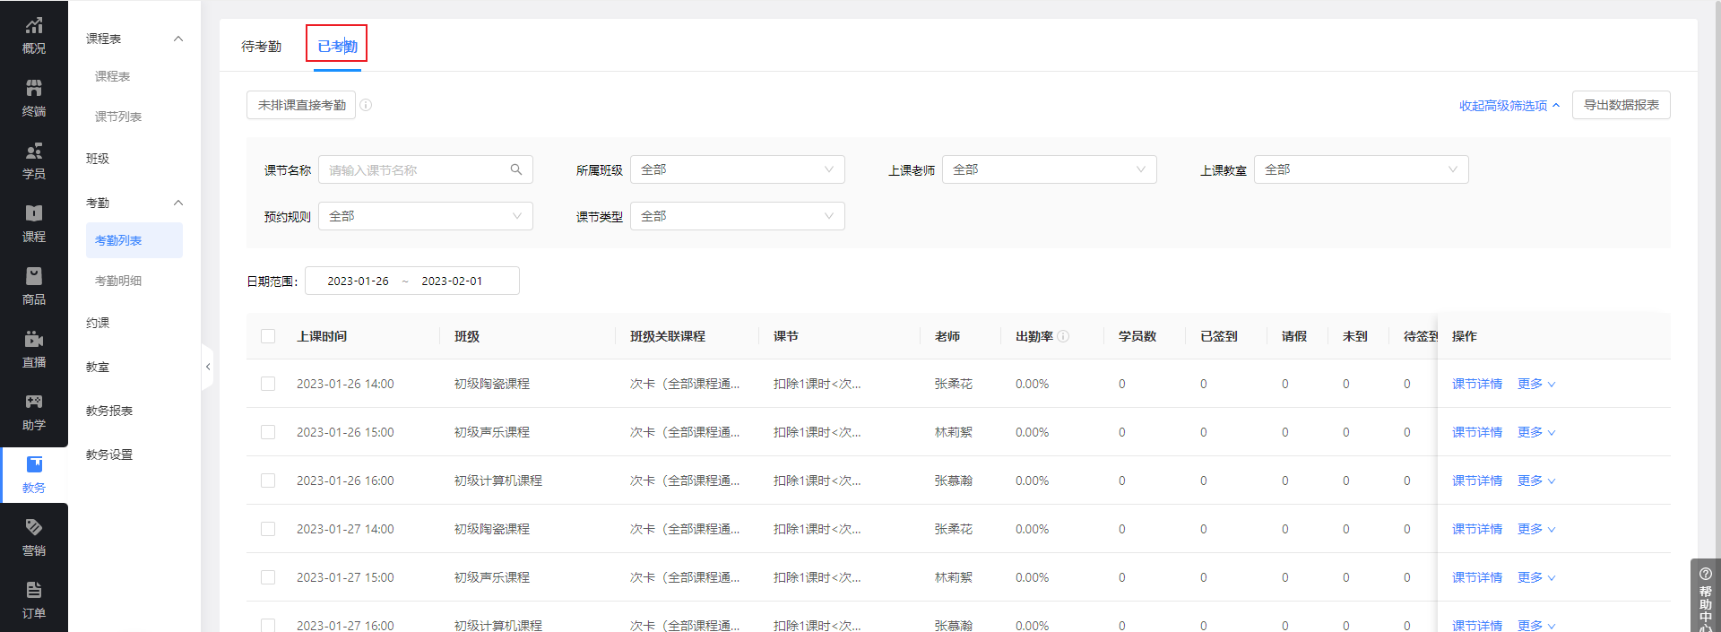Switch to the 已考勤 tab
Viewport: 1721px width, 632px height.
[x=337, y=47]
